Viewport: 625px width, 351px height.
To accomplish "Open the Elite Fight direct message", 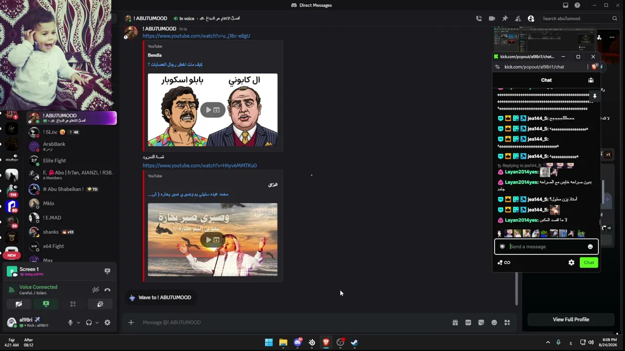I will tap(71, 160).
